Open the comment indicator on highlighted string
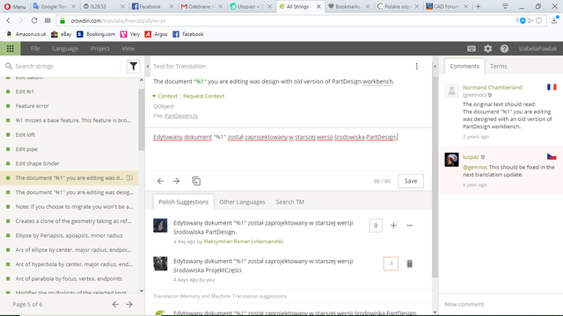The height and width of the screenshot is (316, 563). coord(129,178)
